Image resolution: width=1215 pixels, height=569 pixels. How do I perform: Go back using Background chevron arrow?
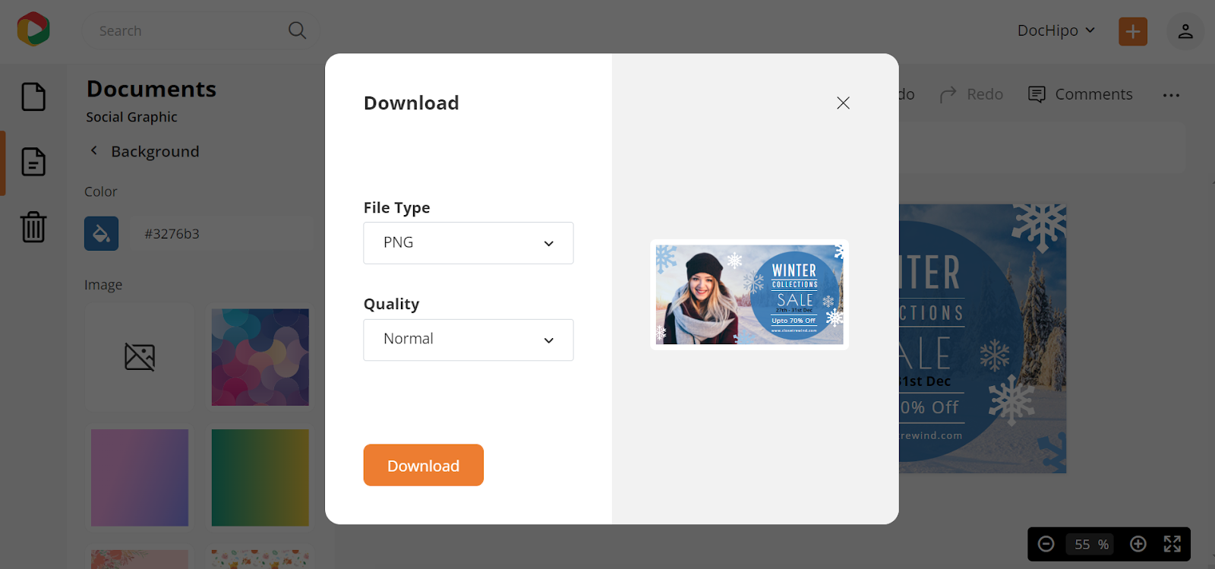[94, 150]
